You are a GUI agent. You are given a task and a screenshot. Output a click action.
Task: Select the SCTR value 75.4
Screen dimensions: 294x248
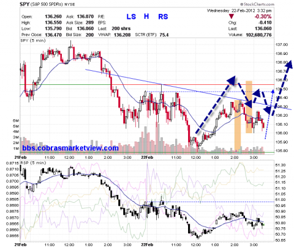tap(164, 35)
